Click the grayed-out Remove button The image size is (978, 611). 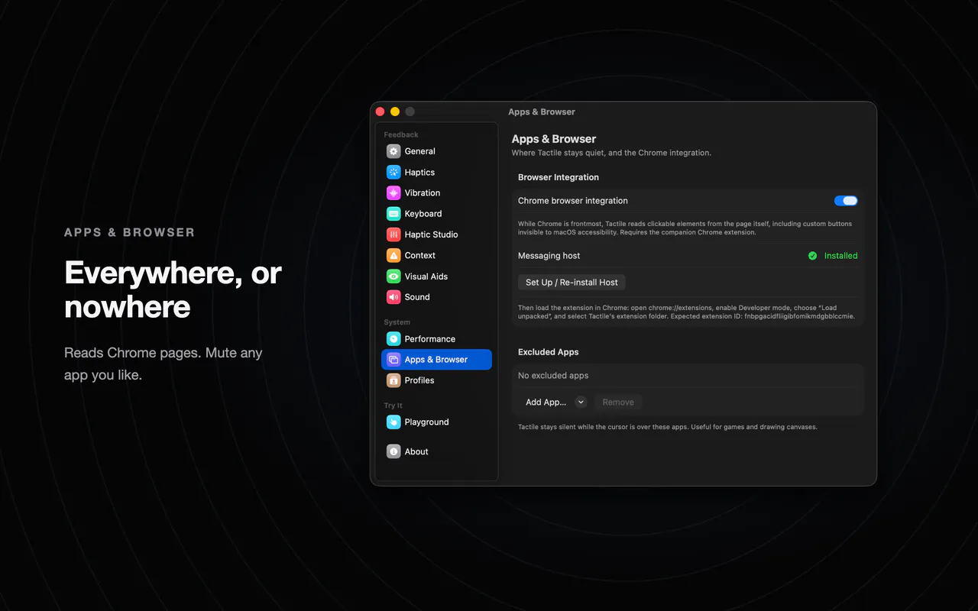point(618,402)
